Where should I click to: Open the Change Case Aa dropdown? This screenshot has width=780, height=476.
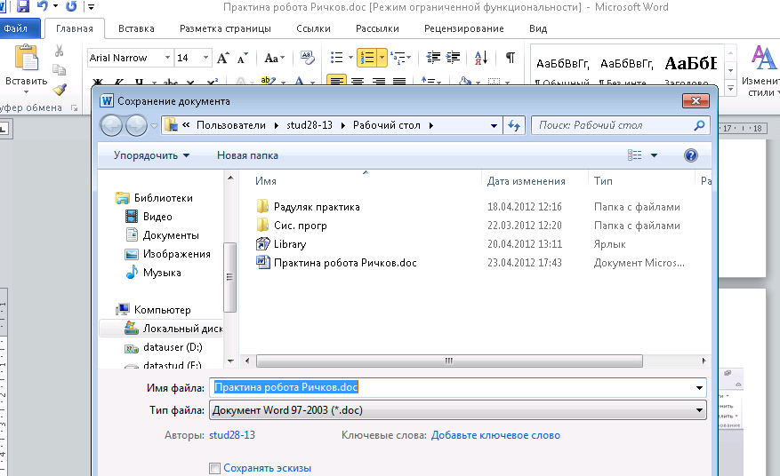(274, 58)
